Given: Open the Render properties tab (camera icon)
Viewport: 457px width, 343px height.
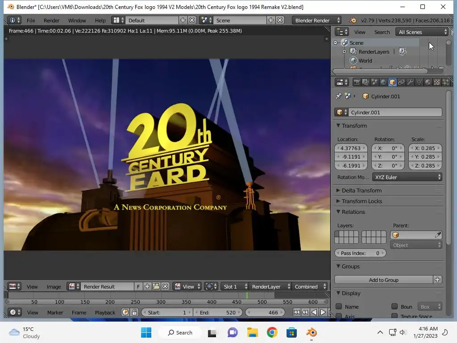Looking at the screenshot, I should 357,83.
